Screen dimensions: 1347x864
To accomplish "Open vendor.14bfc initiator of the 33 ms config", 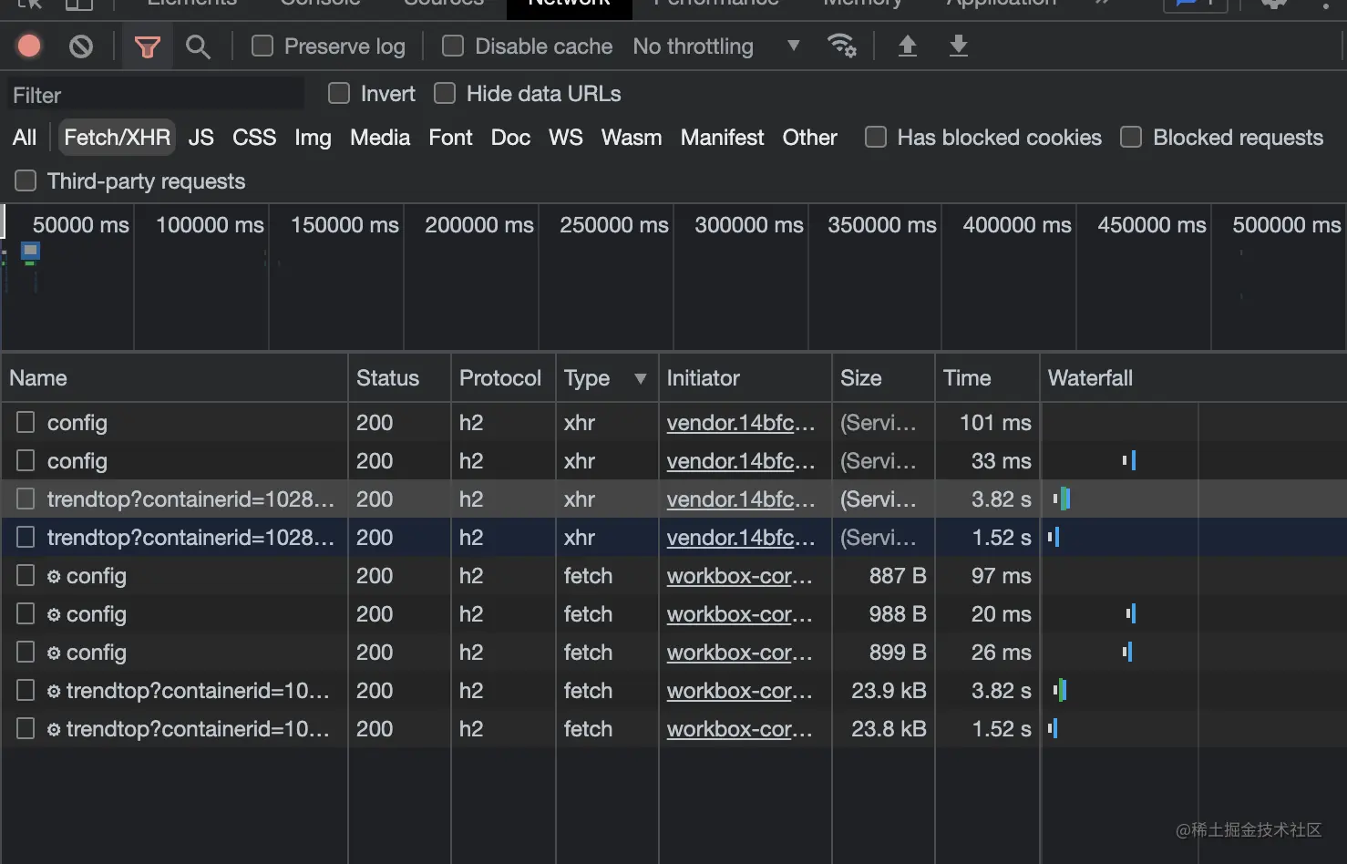I will click(x=741, y=461).
